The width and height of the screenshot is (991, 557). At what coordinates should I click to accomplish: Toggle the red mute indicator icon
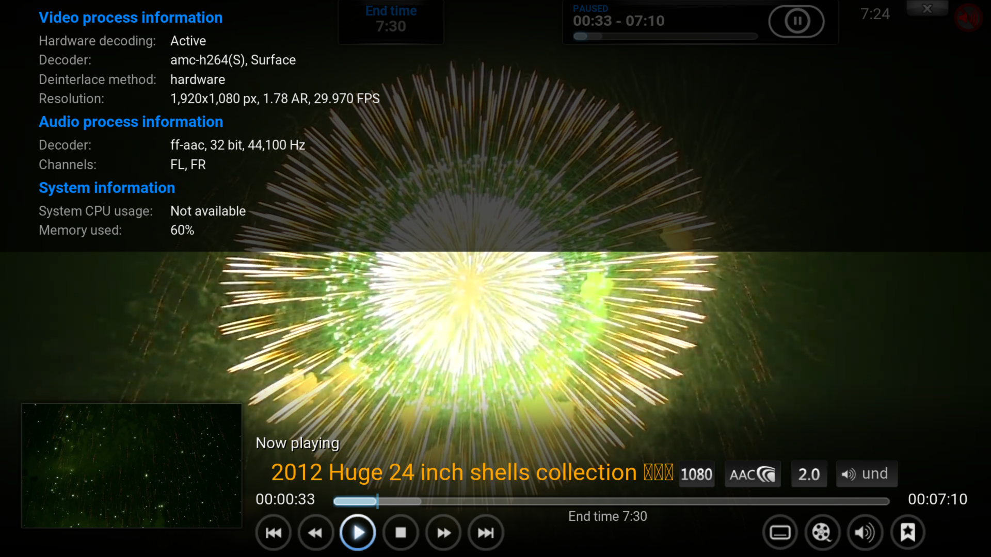coord(968,18)
